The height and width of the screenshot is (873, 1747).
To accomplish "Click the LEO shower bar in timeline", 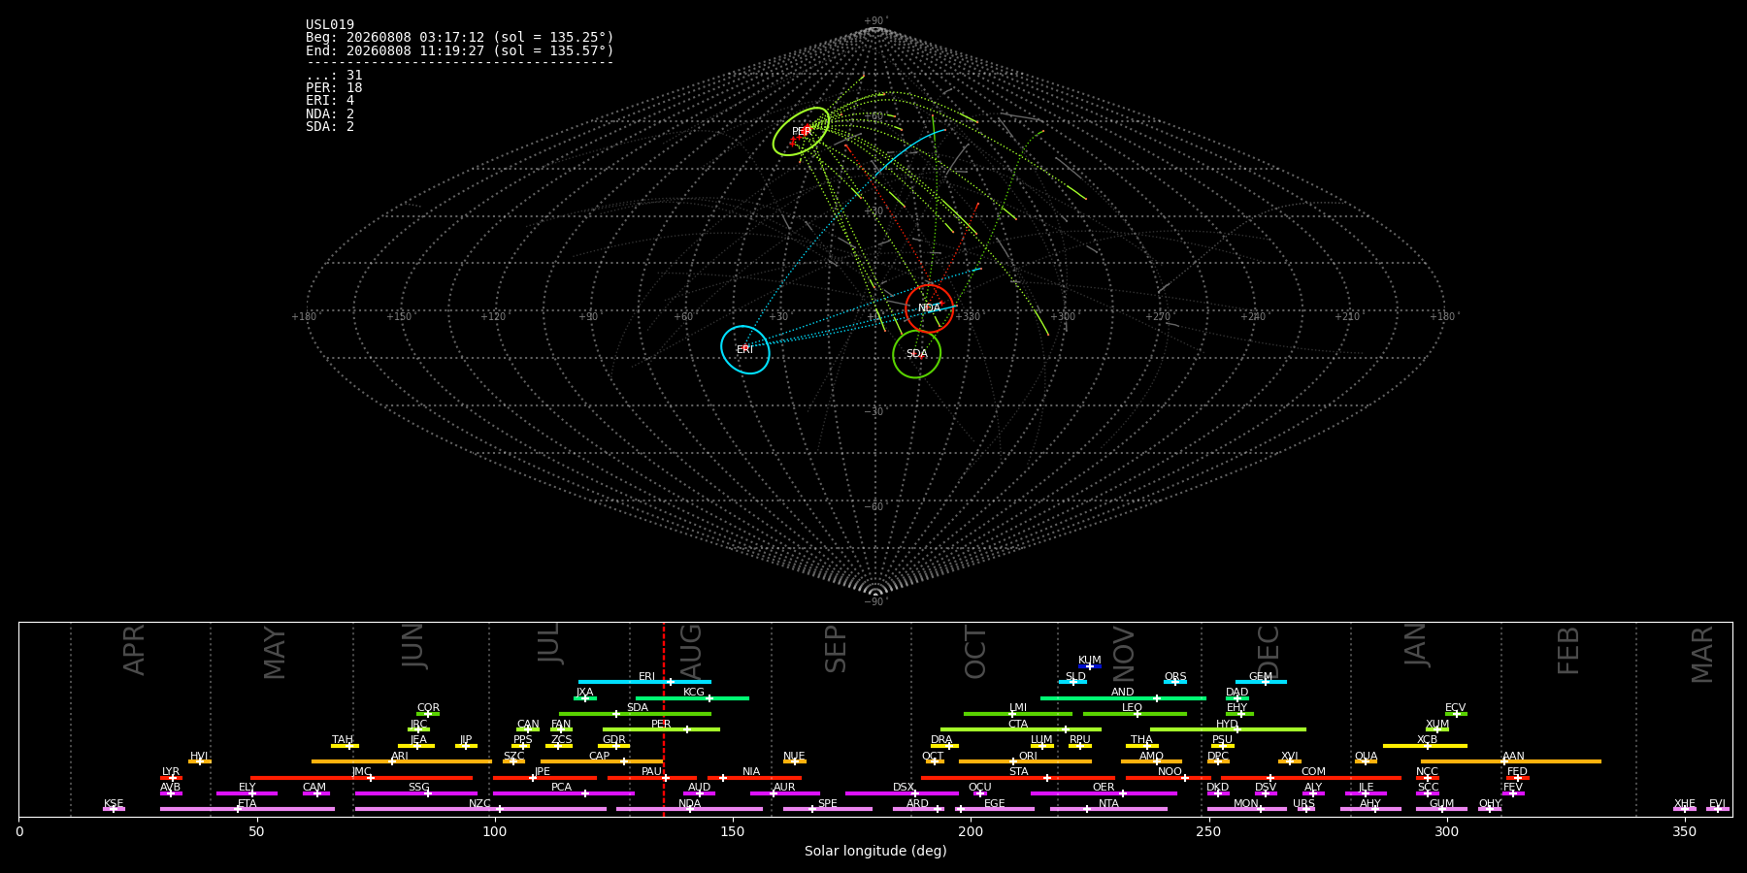I will point(1135,714).
